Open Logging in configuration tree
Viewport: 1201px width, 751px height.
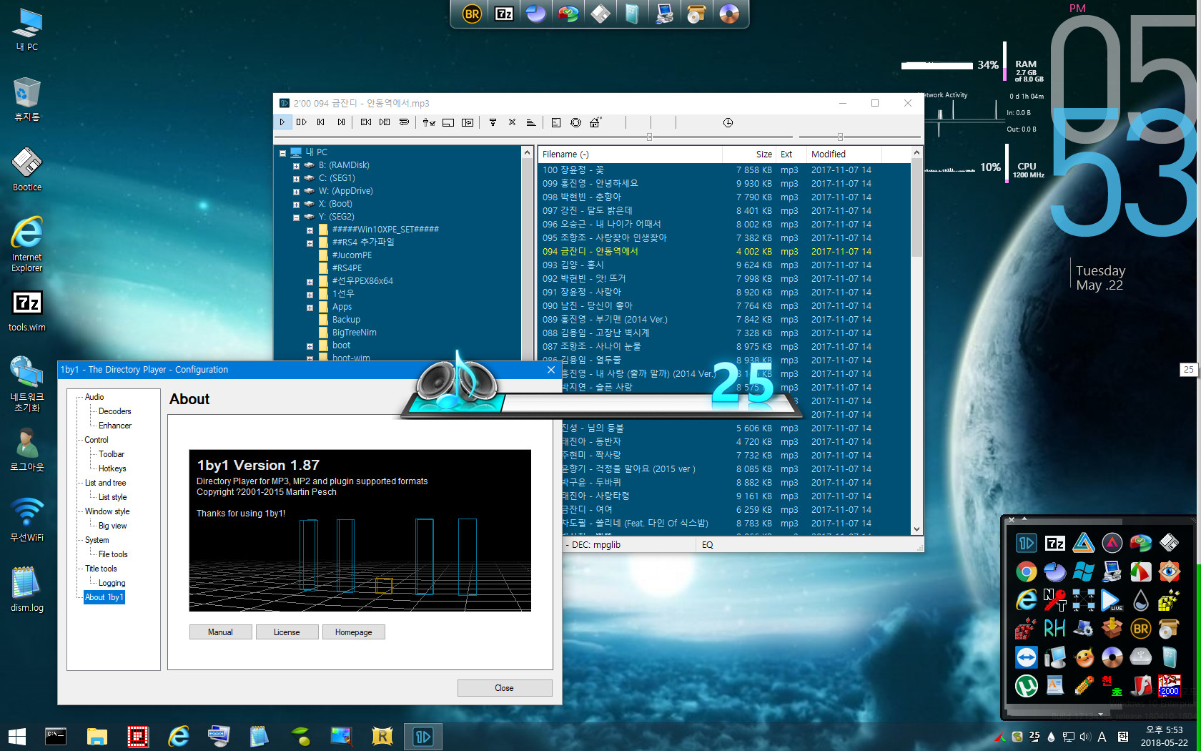(x=112, y=583)
